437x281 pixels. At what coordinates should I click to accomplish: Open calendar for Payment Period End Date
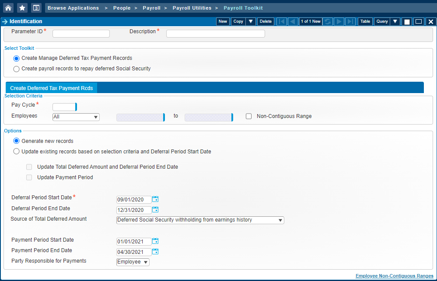coord(155,252)
